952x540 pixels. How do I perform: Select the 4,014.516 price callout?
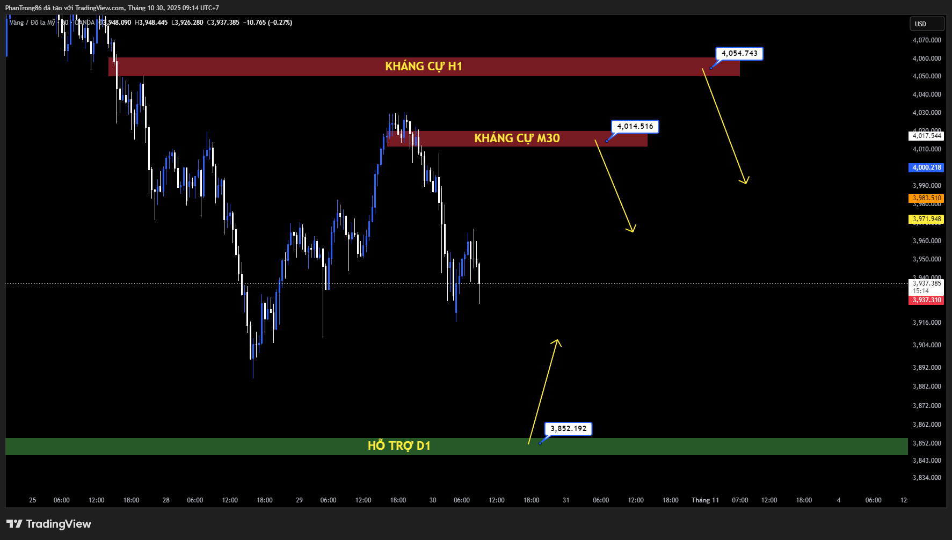635,127
